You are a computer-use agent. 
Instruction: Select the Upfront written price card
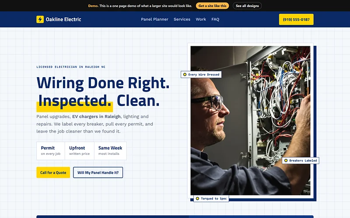coord(80,151)
